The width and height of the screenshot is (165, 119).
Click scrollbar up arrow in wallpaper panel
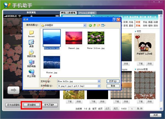(x=161, y=16)
